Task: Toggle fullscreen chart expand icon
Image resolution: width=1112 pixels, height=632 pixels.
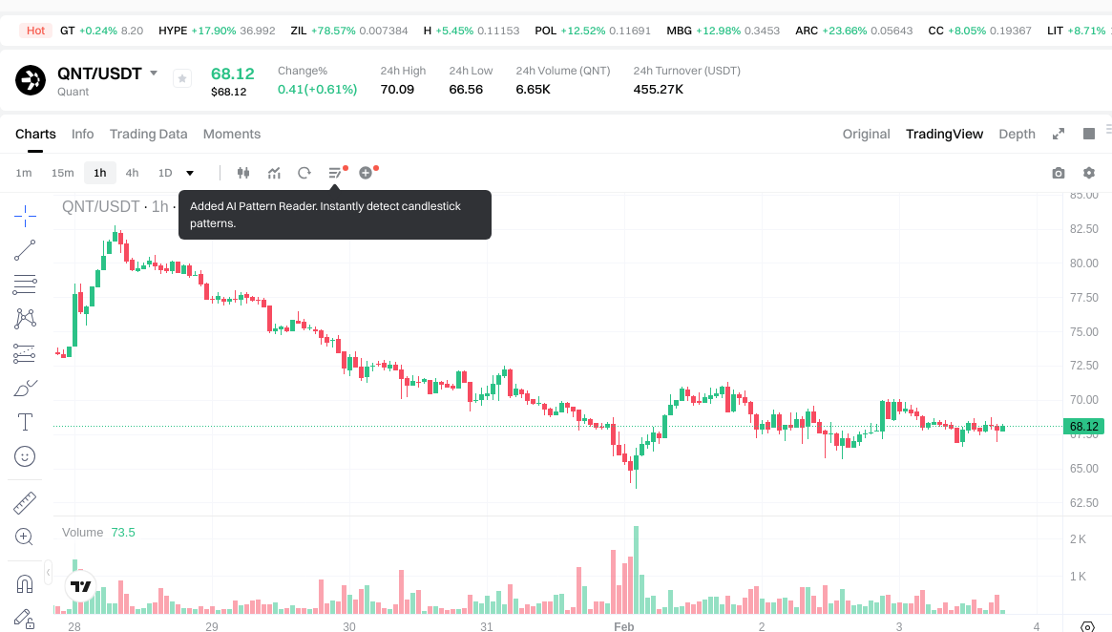Action: 1059,134
